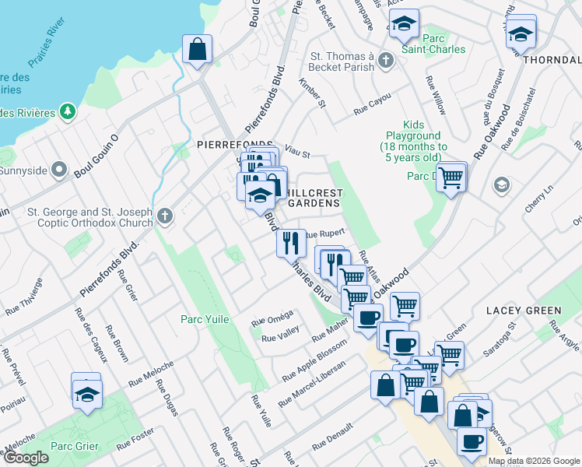582x467 pixels.
Task: Click the Google logo link
Action: pos(26,458)
